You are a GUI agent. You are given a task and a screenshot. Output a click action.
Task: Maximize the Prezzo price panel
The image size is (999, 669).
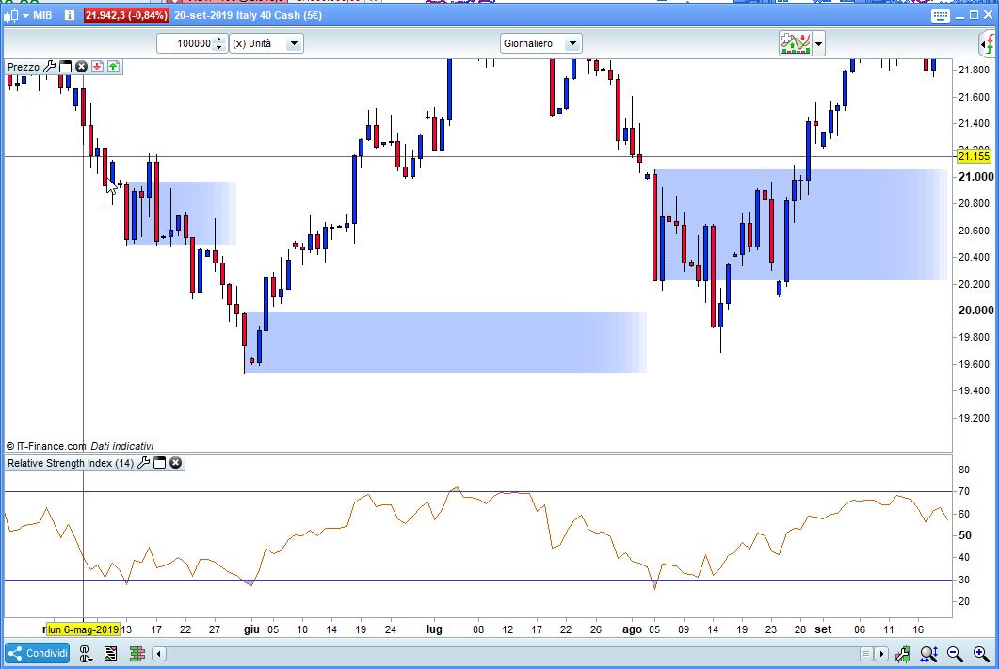pos(65,66)
